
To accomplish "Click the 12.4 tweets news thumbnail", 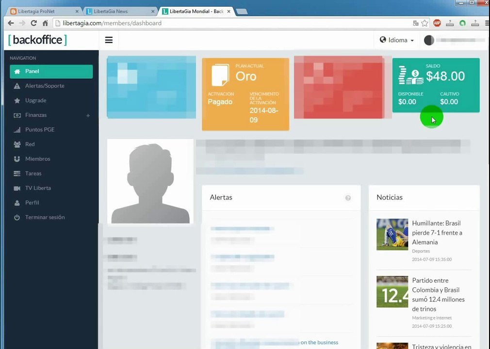I will [392, 292].
